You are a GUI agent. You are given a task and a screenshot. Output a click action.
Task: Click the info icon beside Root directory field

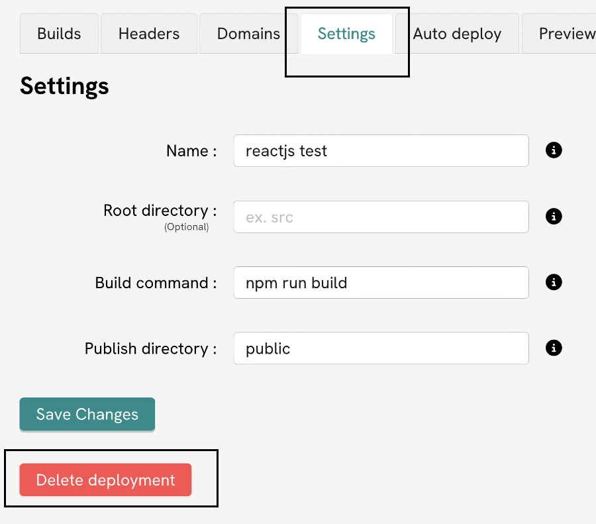tap(554, 217)
